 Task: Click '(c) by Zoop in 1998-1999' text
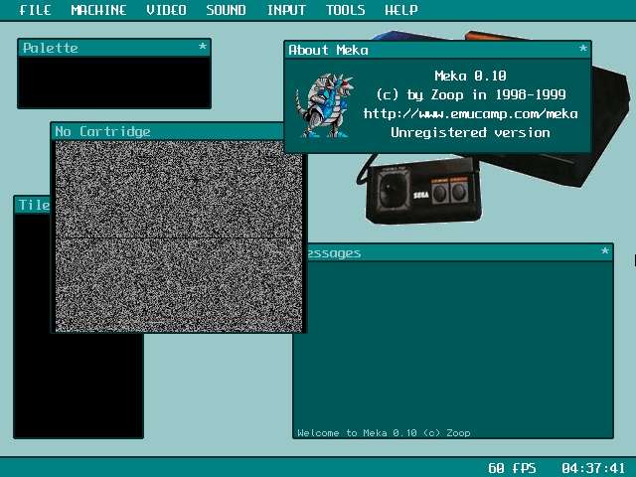[x=470, y=95]
